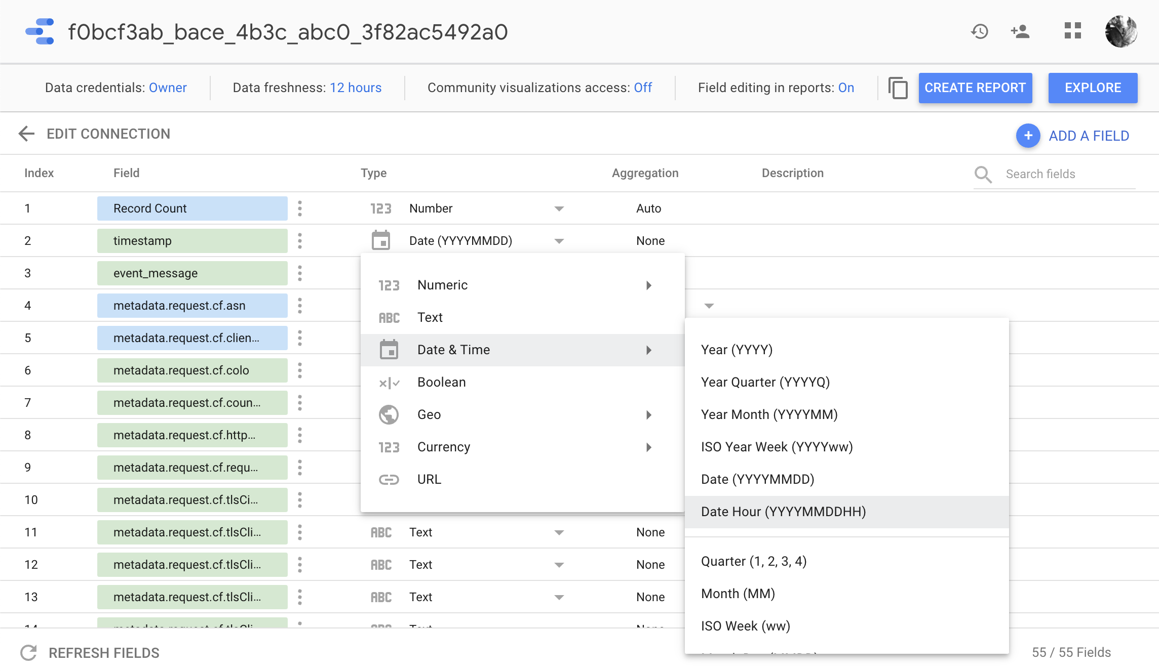Click the copy data source icon
Image resolution: width=1159 pixels, height=672 pixels.
point(898,88)
